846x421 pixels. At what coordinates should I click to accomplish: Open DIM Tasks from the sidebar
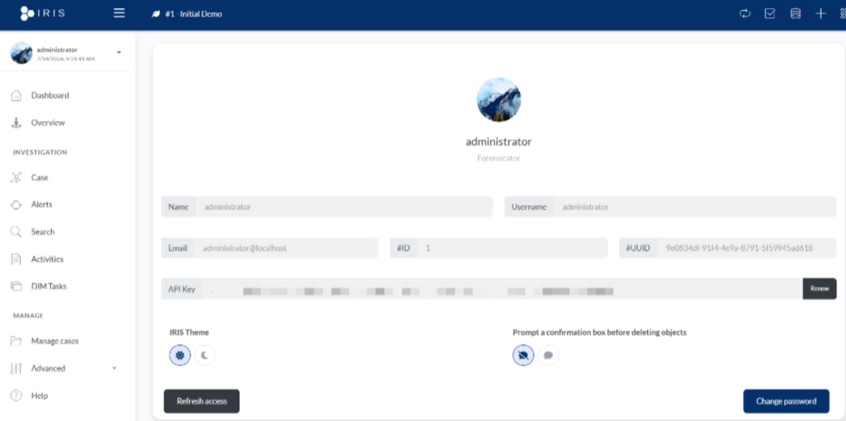click(49, 287)
